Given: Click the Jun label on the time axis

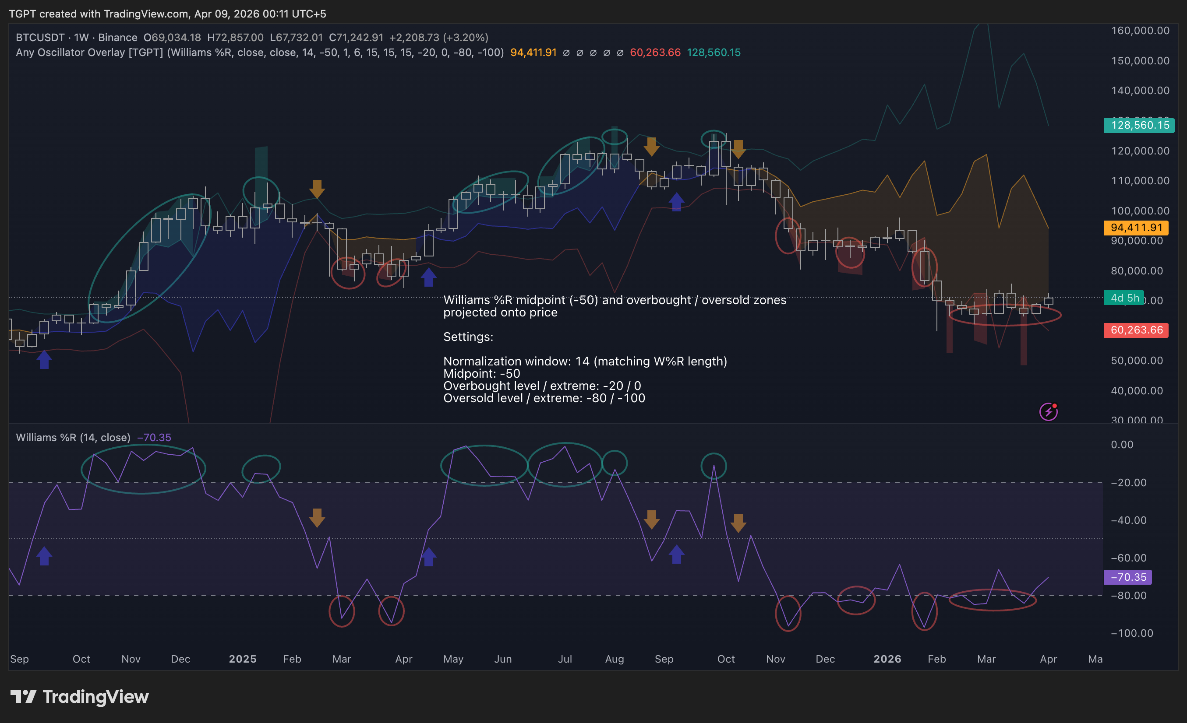Looking at the screenshot, I should [x=502, y=659].
